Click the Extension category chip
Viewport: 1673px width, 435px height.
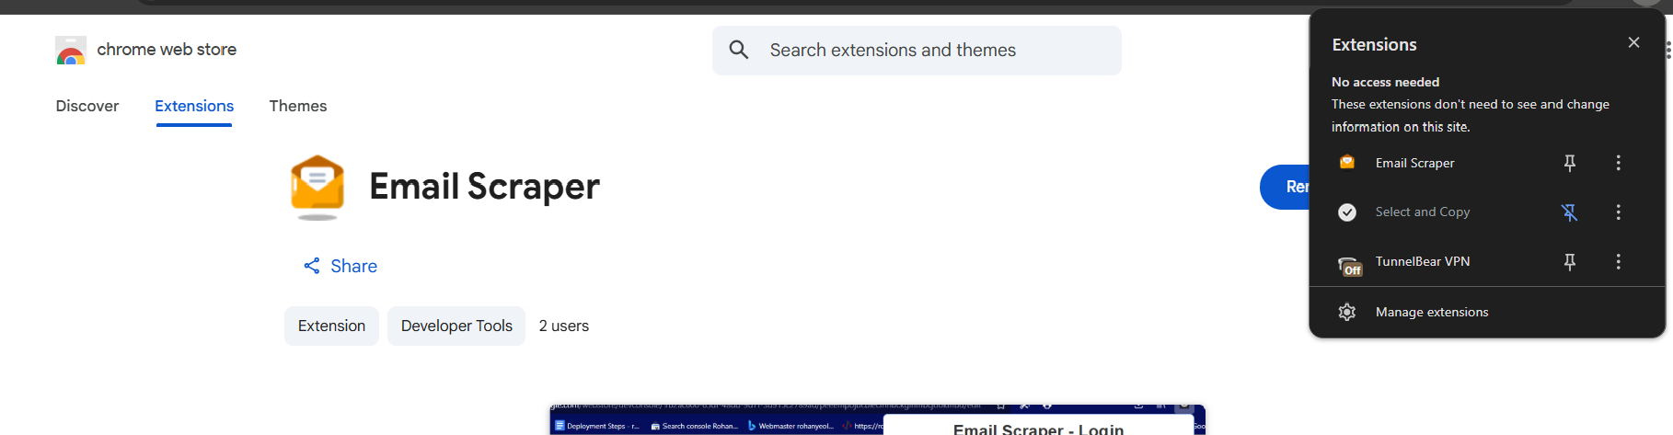pos(331,326)
